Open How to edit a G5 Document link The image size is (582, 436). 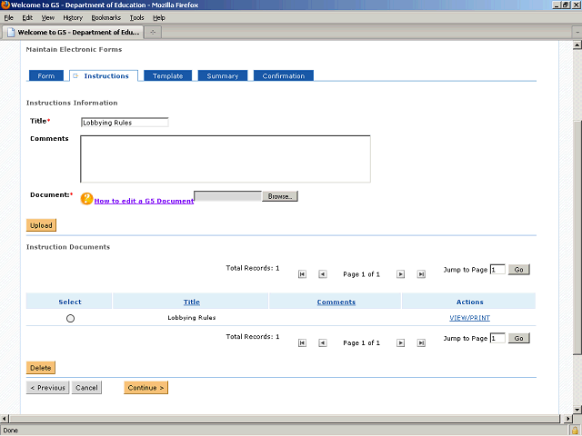tap(144, 201)
